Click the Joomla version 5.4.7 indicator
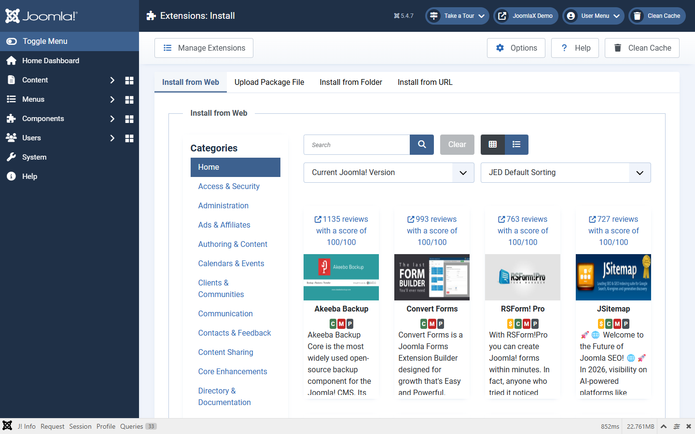The height and width of the screenshot is (434, 695). pos(403,16)
